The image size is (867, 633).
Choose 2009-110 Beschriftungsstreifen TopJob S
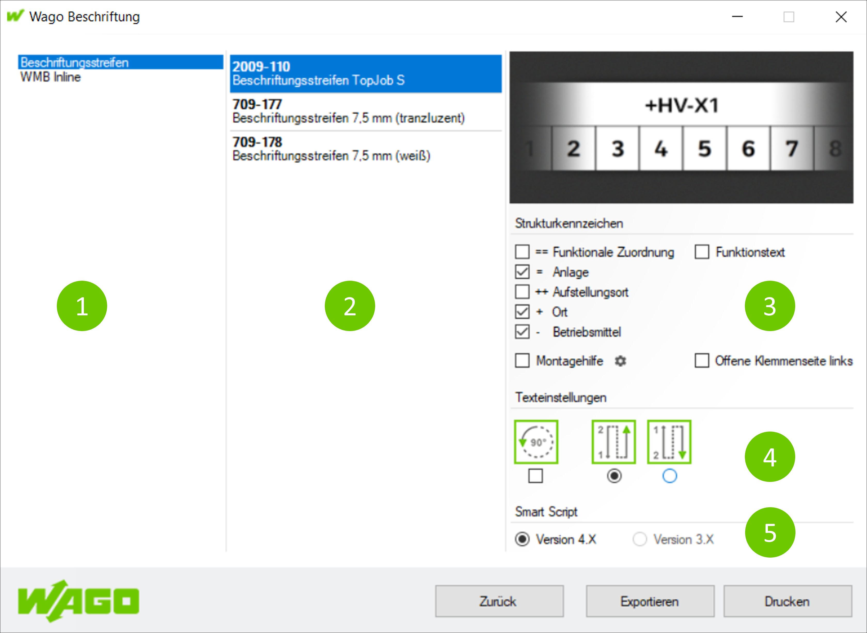[366, 74]
